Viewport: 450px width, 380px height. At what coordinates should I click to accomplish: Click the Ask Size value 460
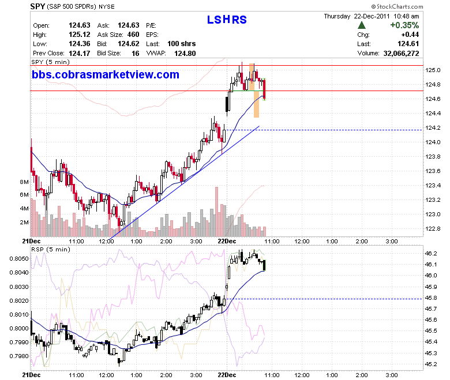coord(133,35)
